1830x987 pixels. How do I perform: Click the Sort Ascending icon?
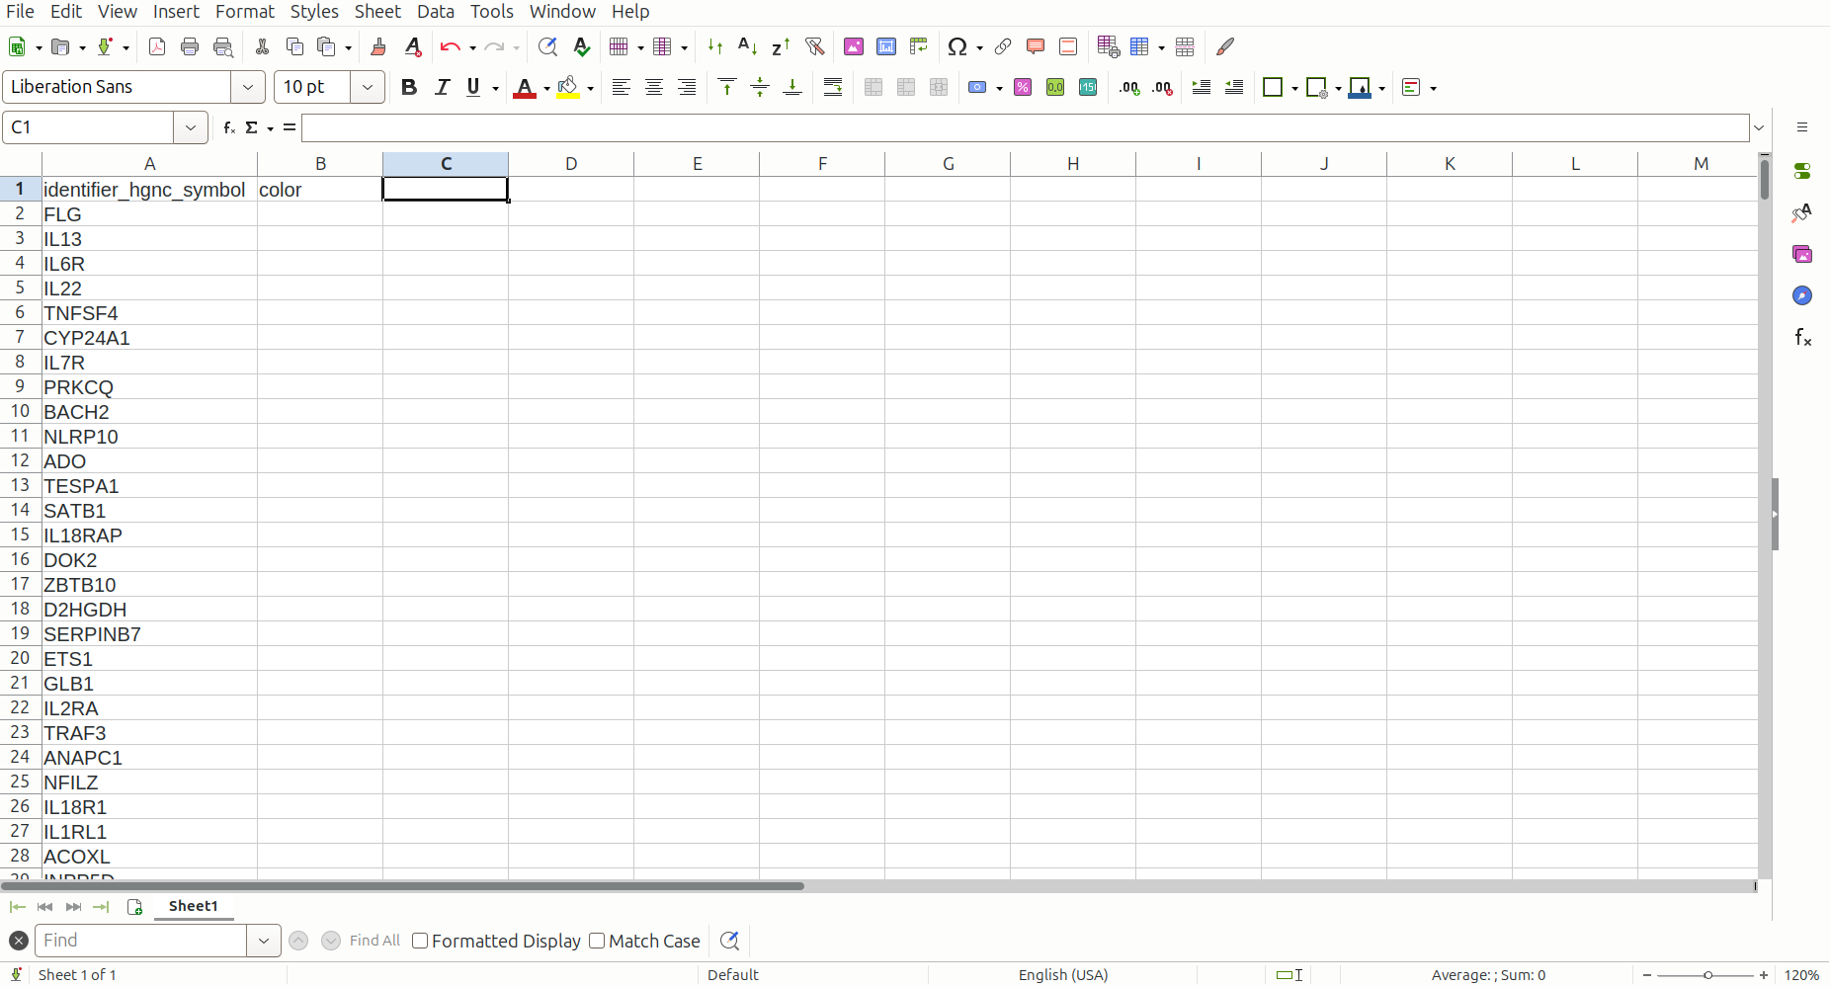click(x=747, y=46)
